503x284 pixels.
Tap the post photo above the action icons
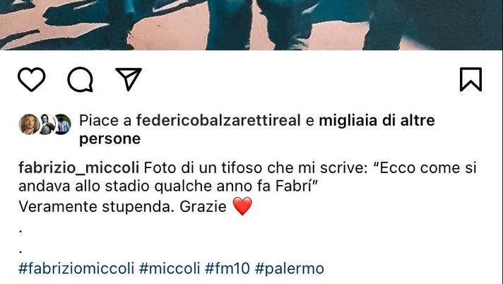click(251, 25)
